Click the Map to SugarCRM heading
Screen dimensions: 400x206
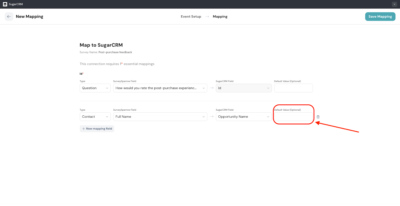click(x=101, y=45)
